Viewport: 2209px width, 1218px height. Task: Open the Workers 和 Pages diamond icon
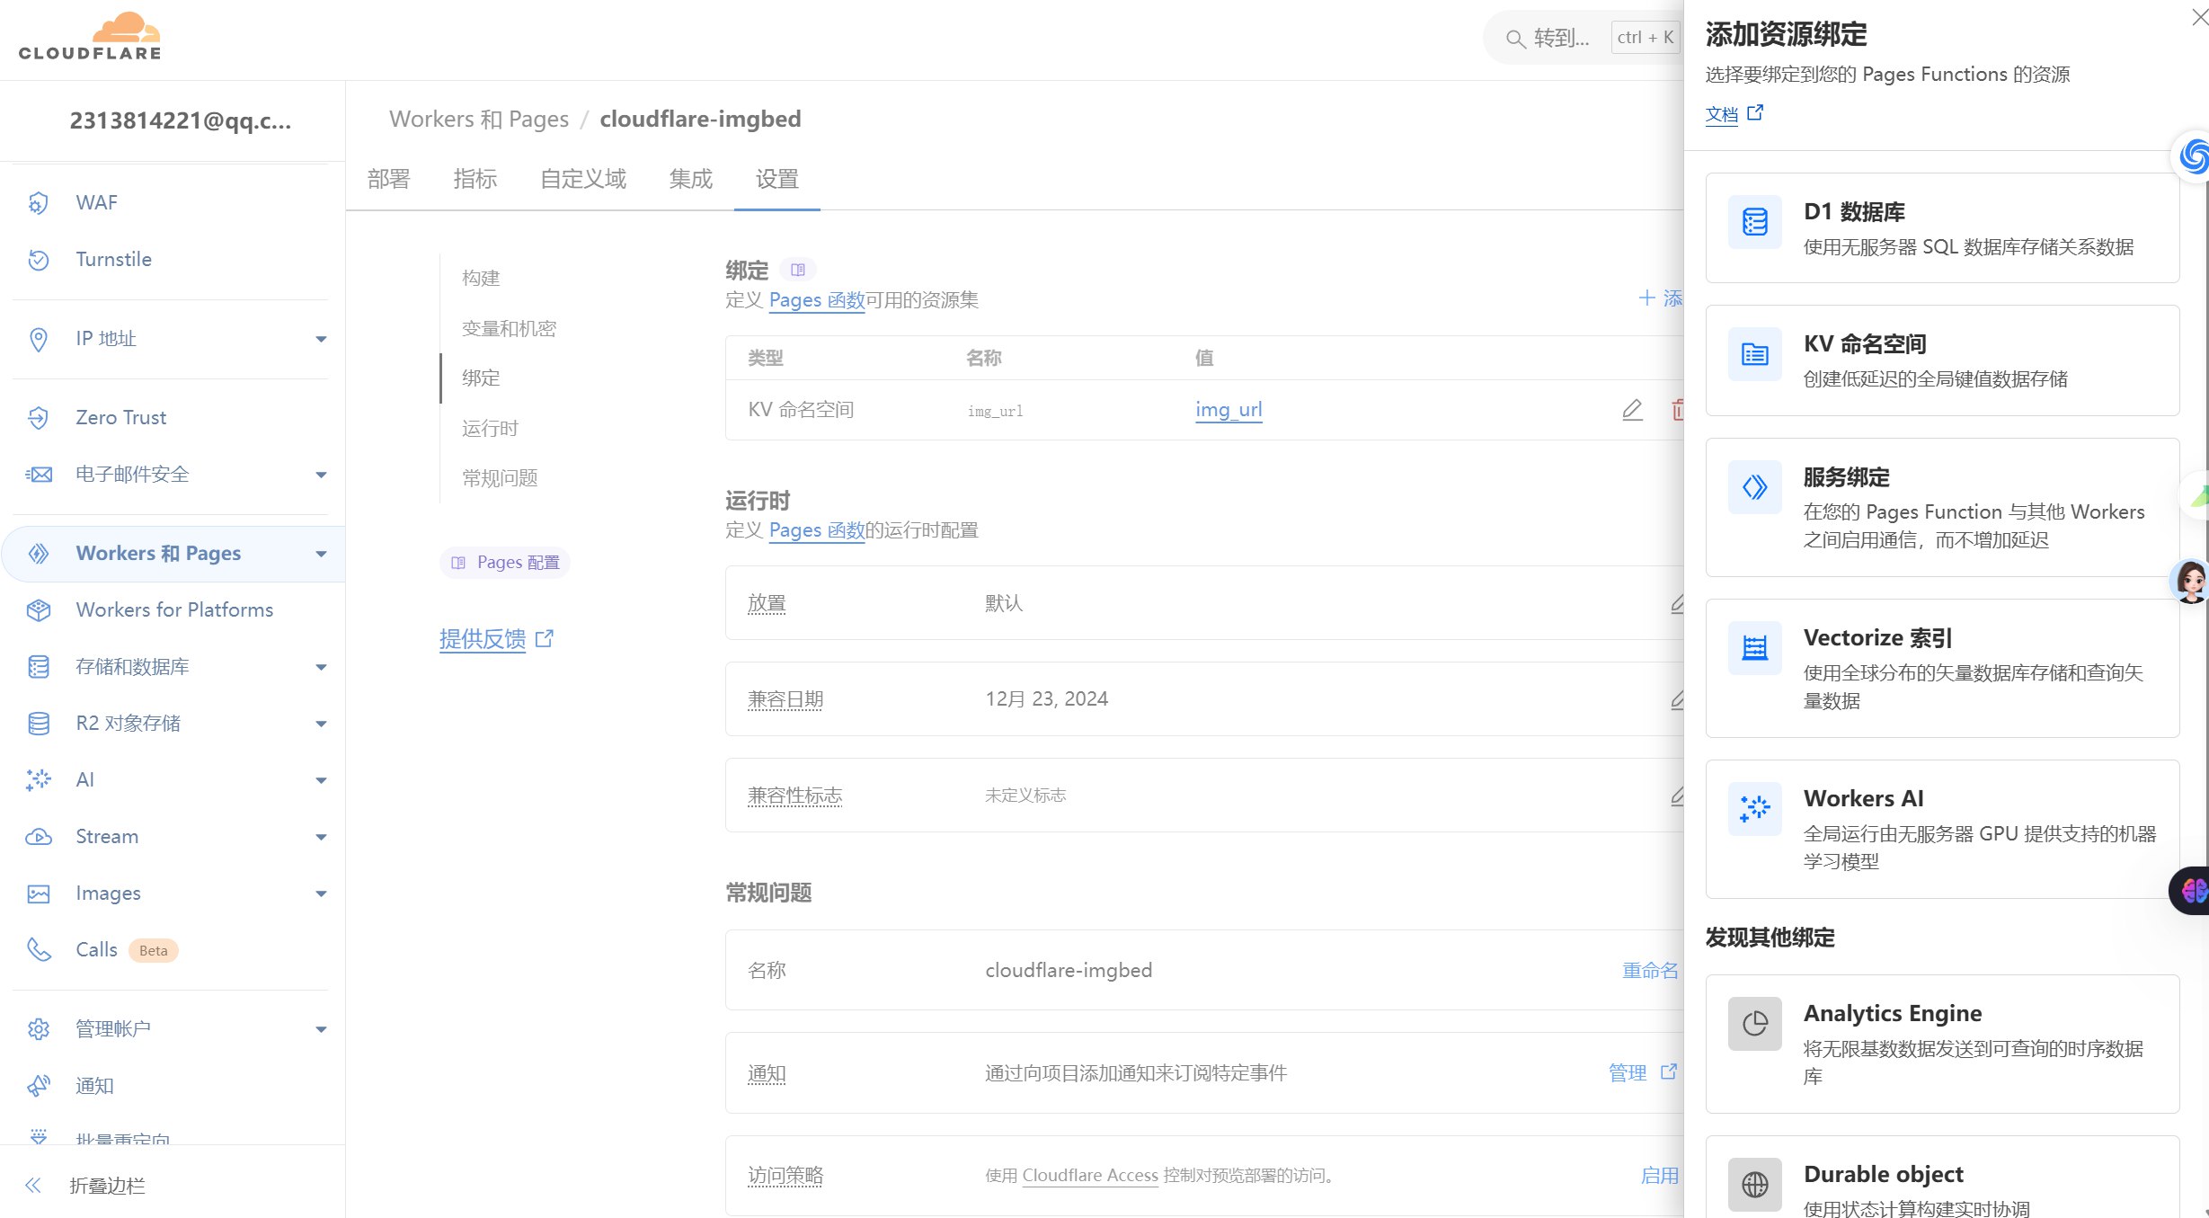[38, 554]
